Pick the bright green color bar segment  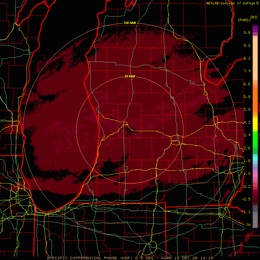pos(255,139)
